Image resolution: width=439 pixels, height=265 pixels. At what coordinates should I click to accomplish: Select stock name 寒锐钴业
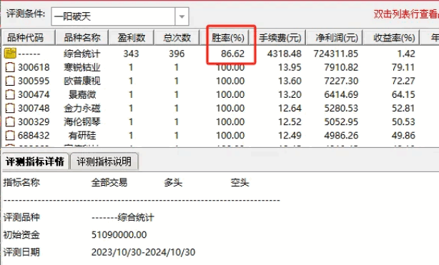pos(82,67)
